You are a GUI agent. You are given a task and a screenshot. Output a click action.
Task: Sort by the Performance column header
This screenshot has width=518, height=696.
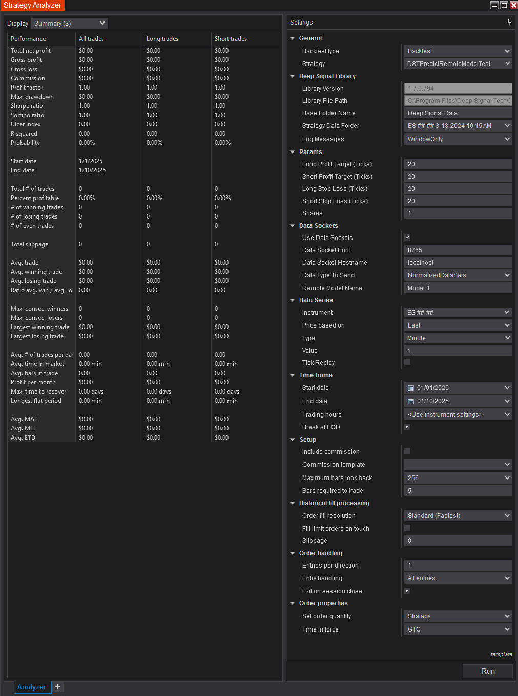click(42, 39)
